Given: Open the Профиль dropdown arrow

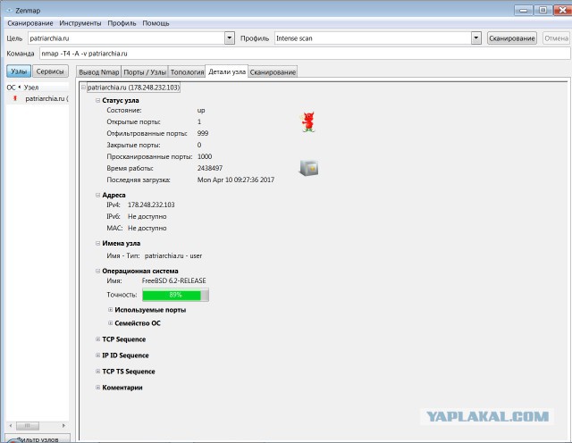Looking at the screenshot, I should (x=476, y=38).
